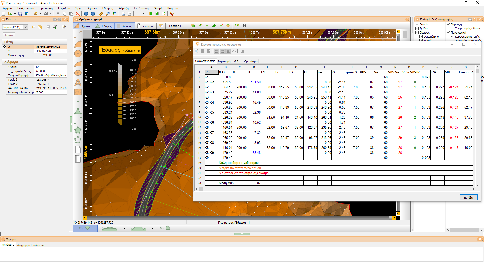Open the cross-section view dropdown arrow
The height and width of the screenshot is (262, 484).
click(x=152, y=229)
